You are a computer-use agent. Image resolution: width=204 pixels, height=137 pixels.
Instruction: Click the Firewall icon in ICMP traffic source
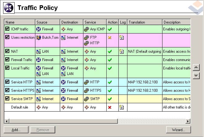38,29
